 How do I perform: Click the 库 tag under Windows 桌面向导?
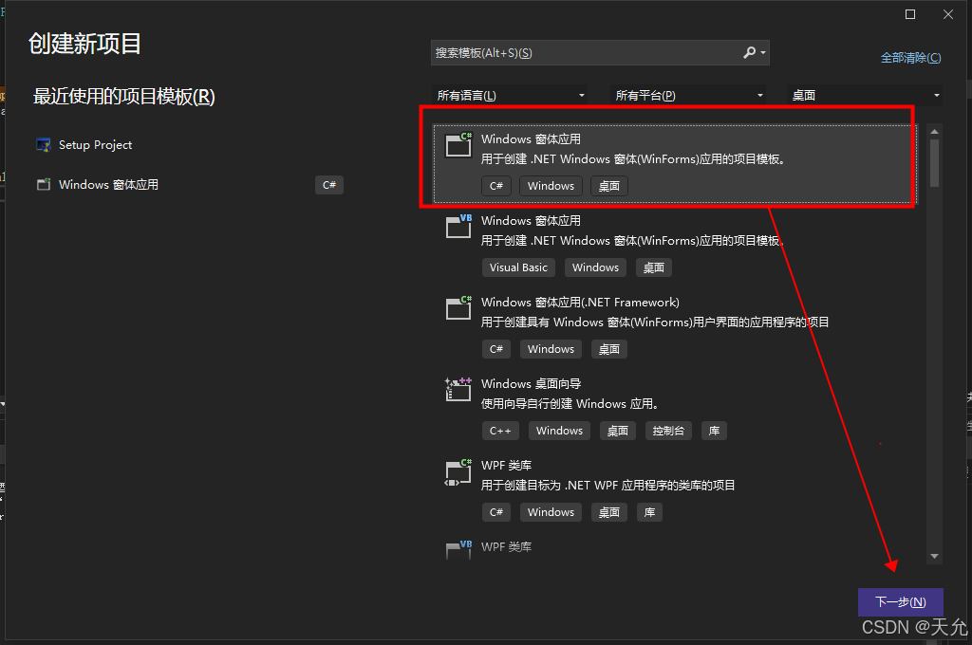click(714, 431)
